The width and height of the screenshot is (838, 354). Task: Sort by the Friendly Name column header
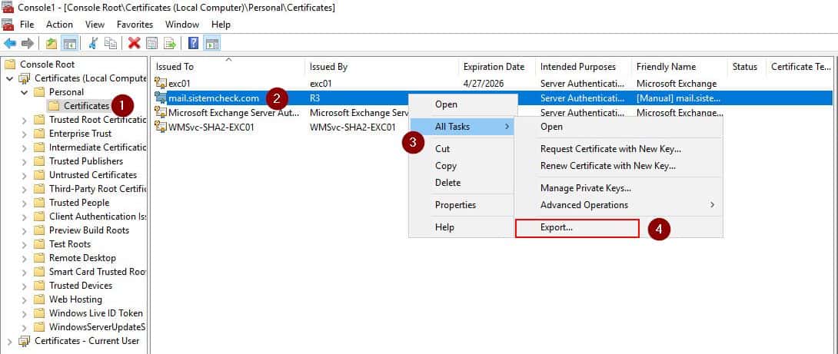(679, 67)
